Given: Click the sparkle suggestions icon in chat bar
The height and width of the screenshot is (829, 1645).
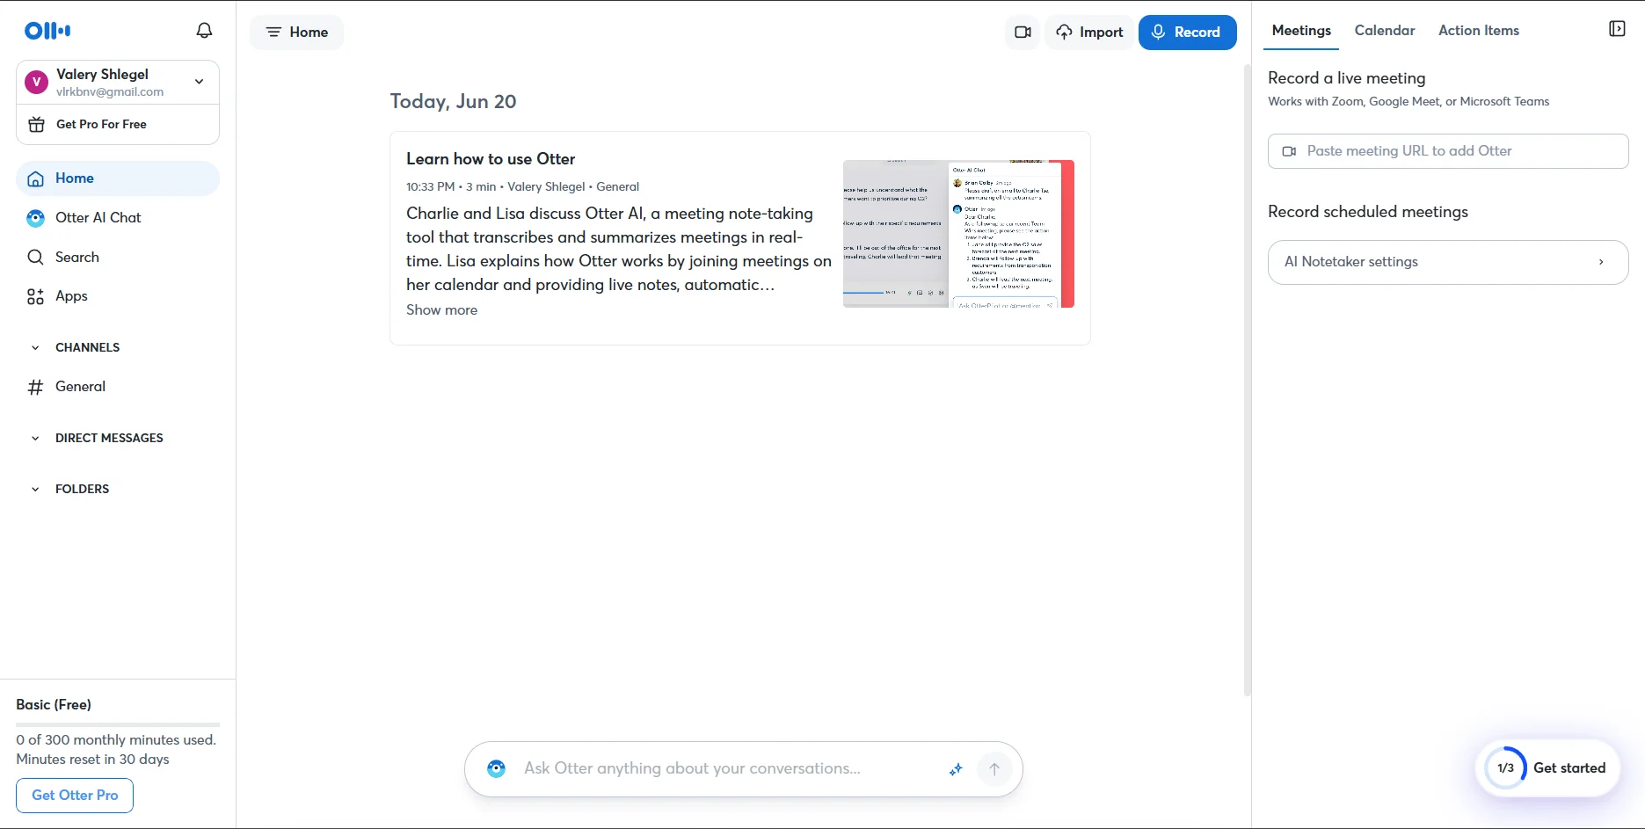Looking at the screenshot, I should click(x=956, y=769).
